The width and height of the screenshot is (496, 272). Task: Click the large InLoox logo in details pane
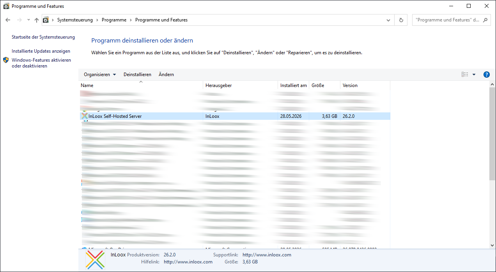pyautogui.click(x=95, y=260)
